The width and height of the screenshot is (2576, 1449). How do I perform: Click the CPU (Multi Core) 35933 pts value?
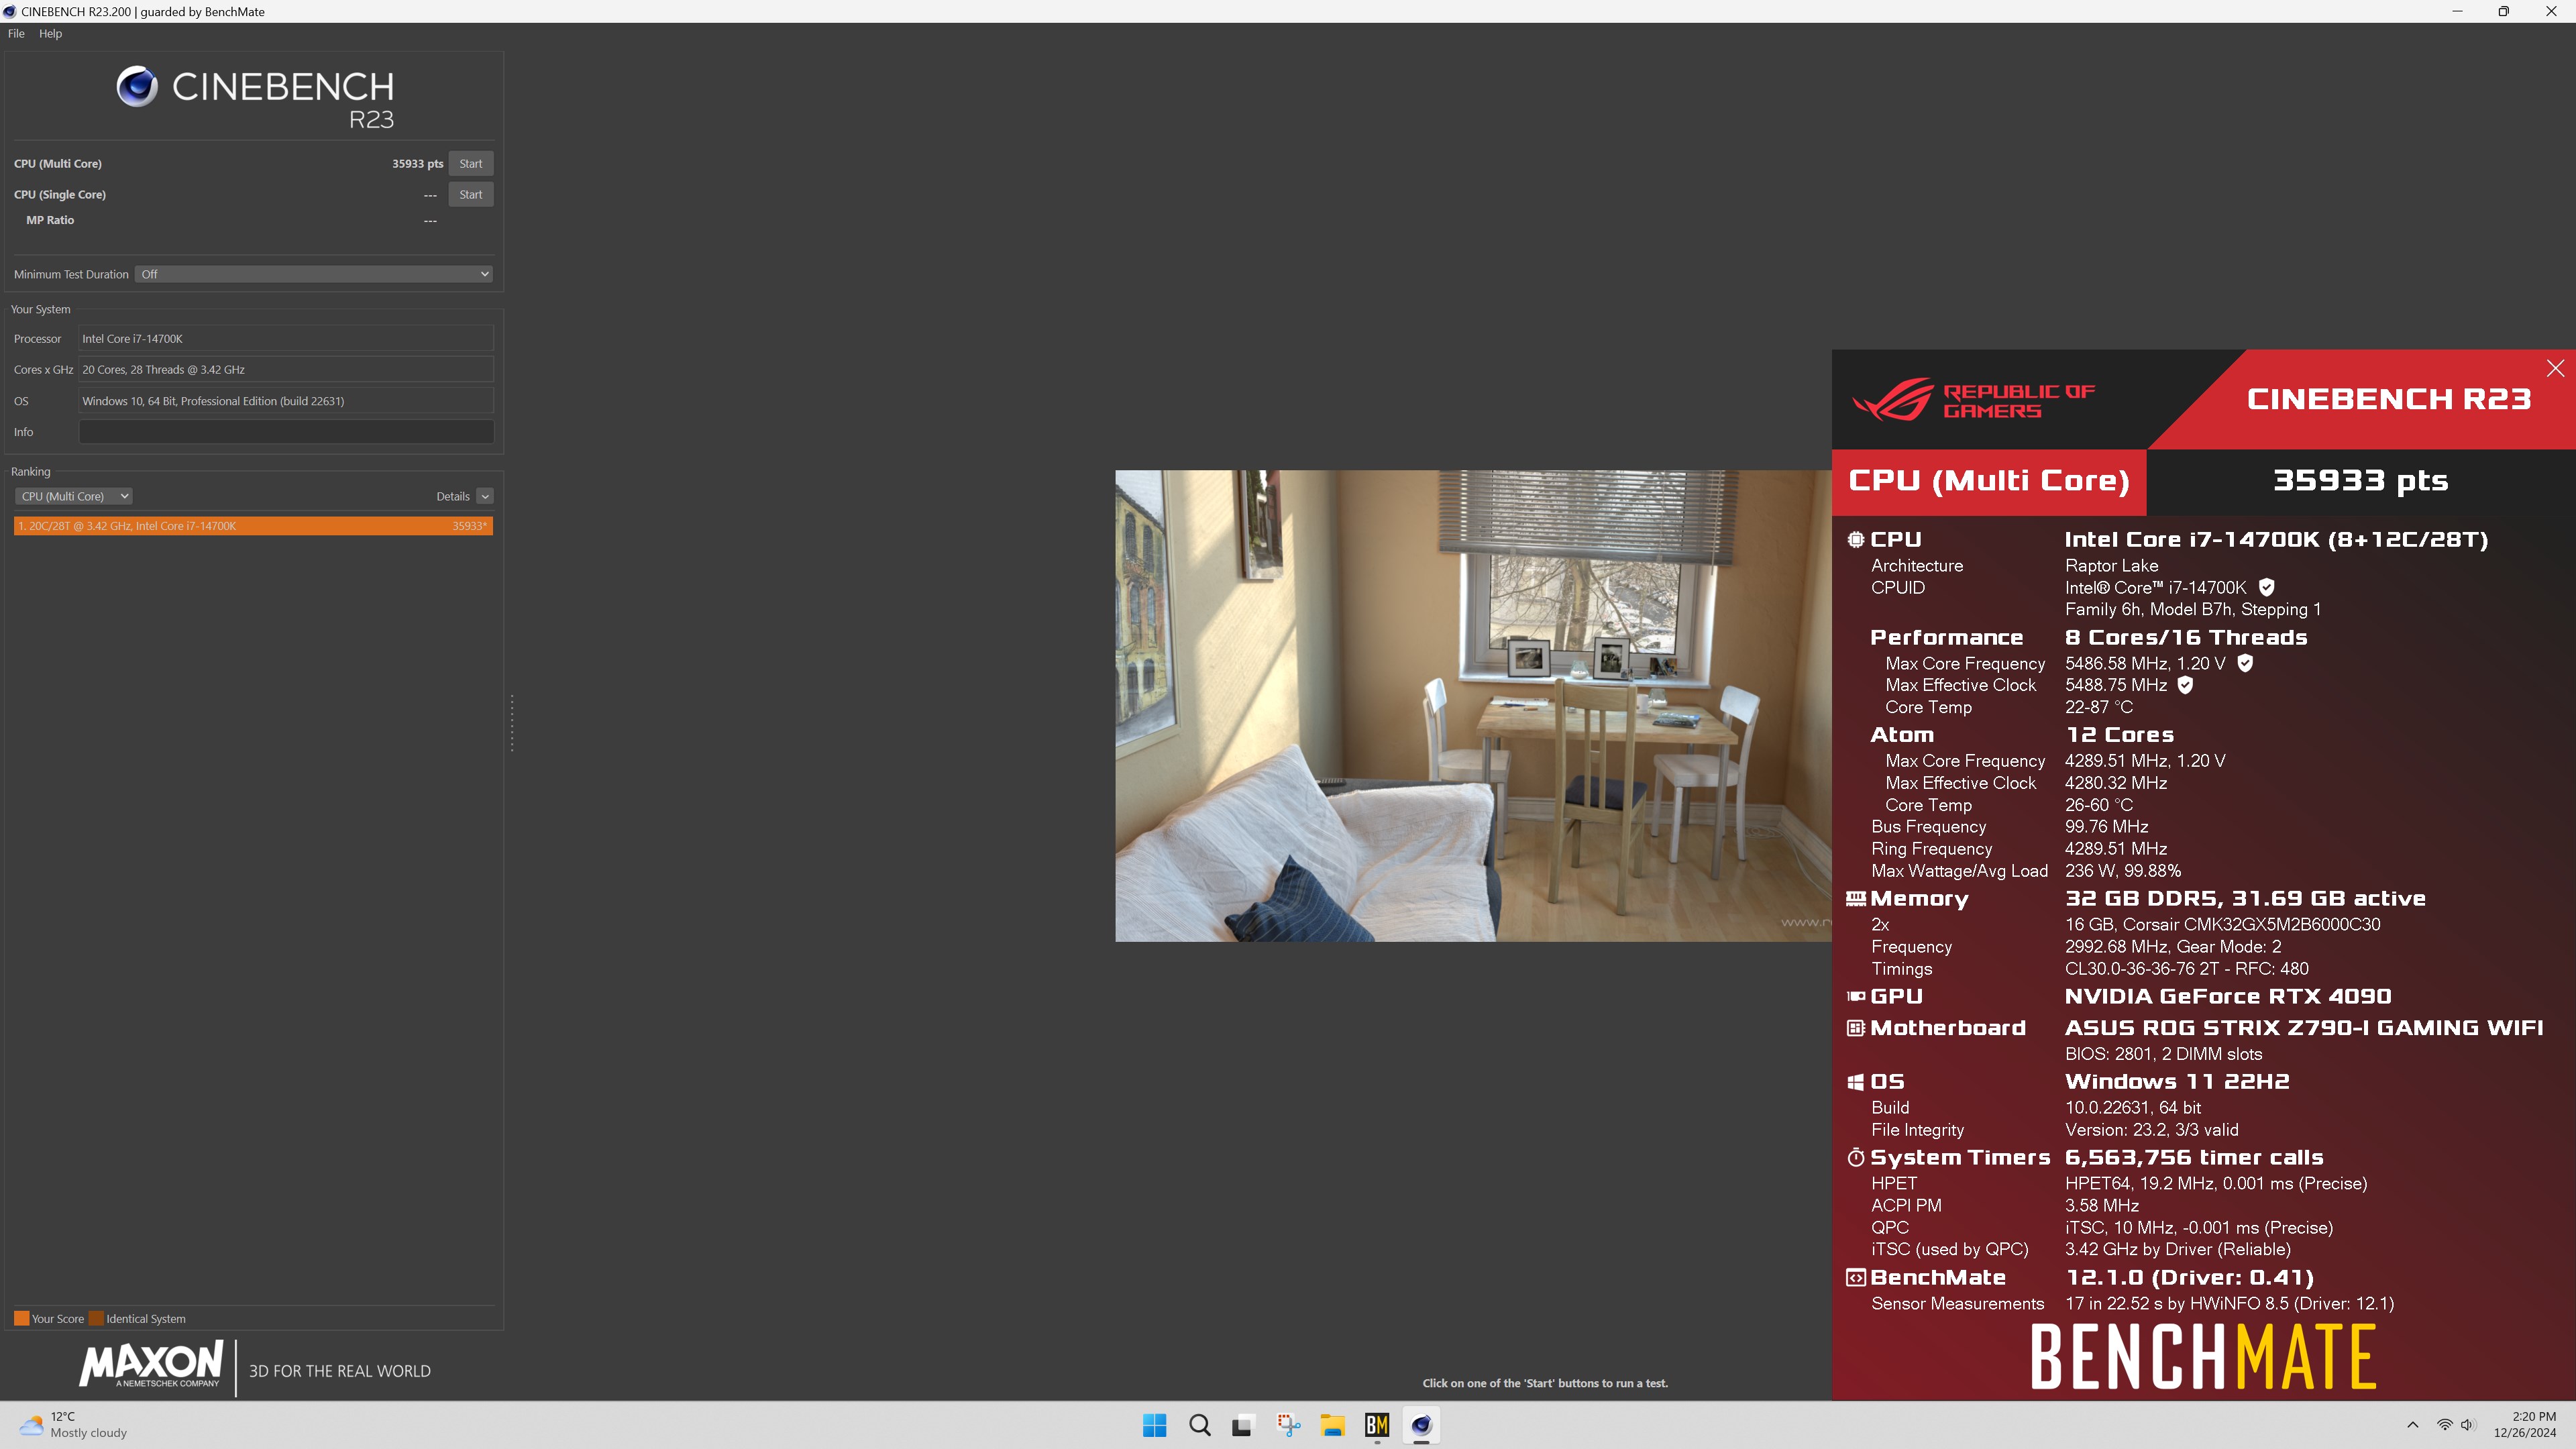click(x=417, y=164)
